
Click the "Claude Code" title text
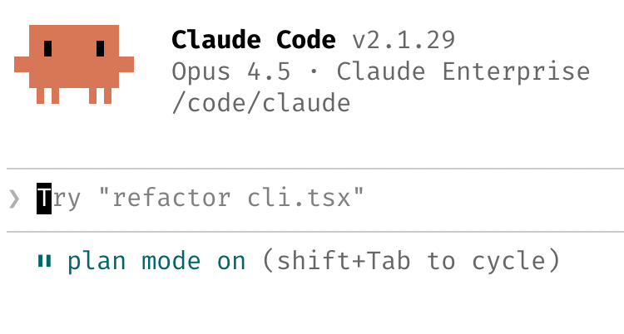[x=254, y=39]
